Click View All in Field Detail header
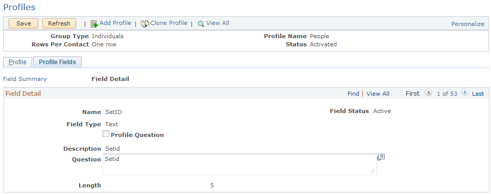 point(378,94)
